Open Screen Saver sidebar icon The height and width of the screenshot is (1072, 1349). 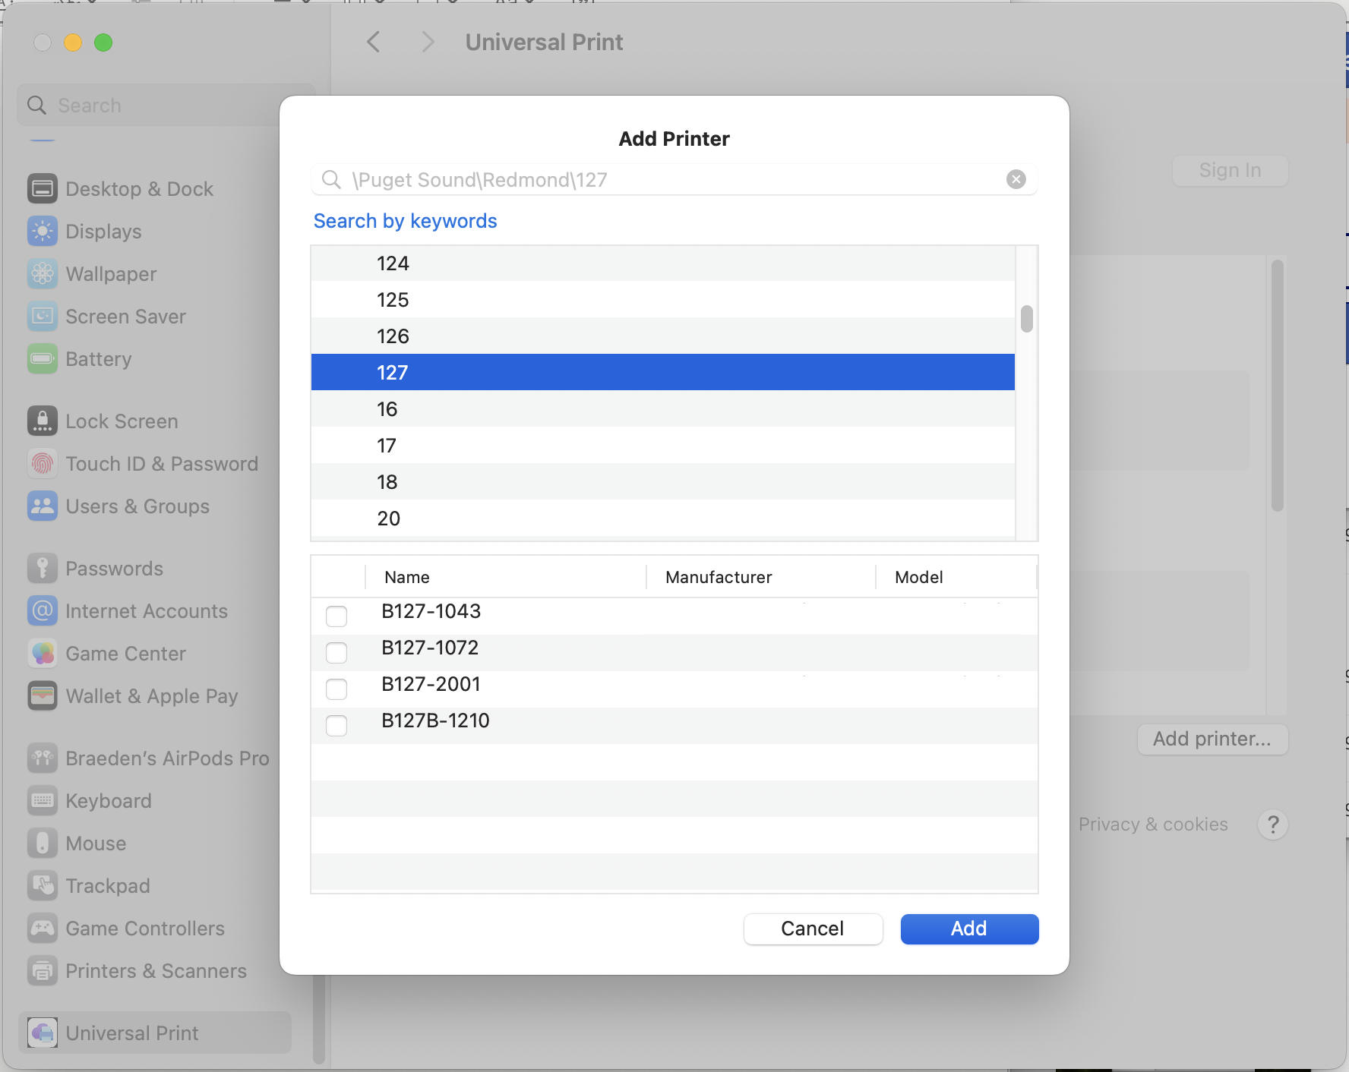(x=43, y=316)
